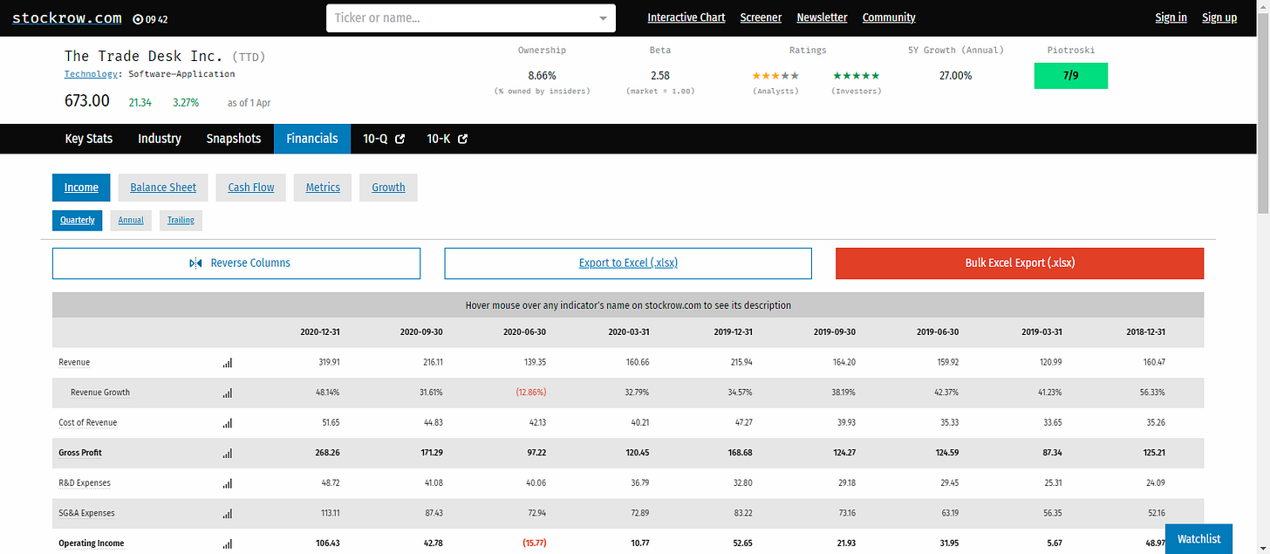The image size is (1270, 554).
Task: Select the Income statement tab
Action: (x=82, y=188)
